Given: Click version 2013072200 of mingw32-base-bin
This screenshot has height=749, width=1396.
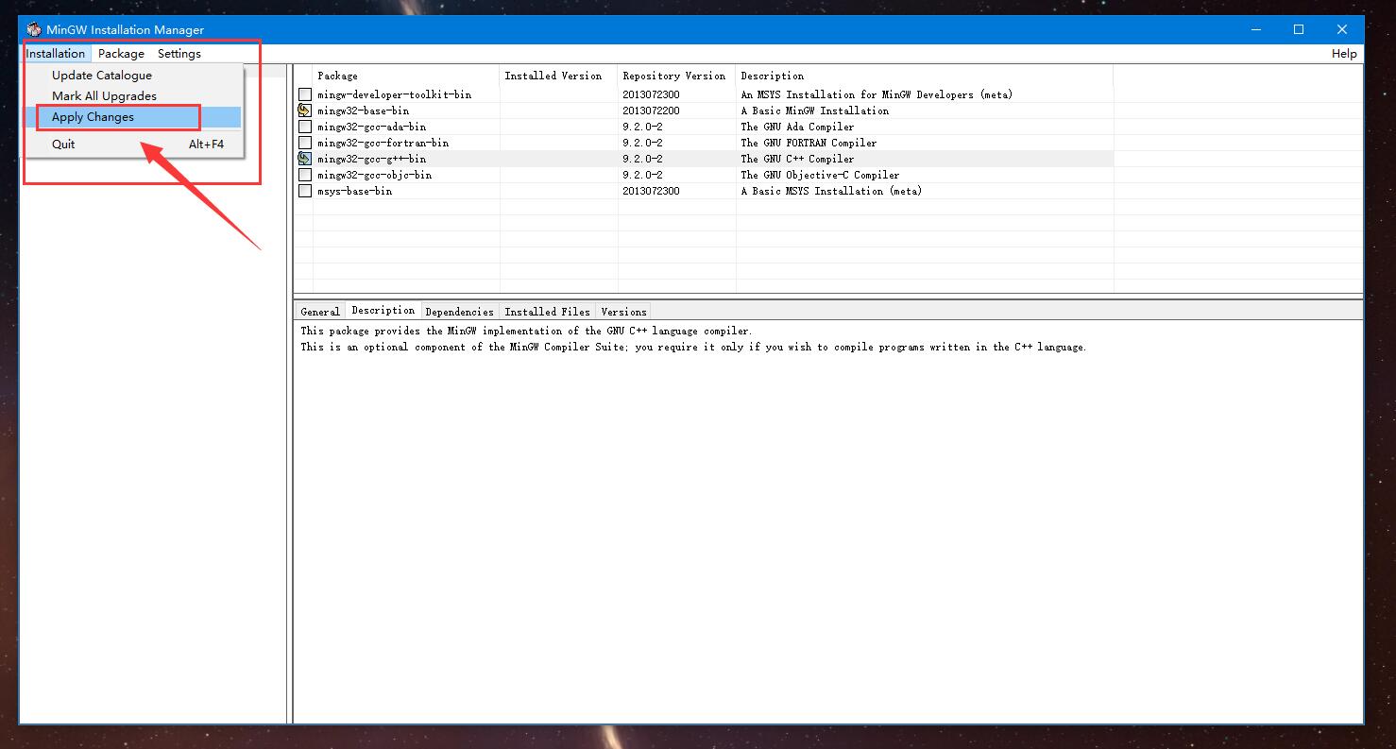Looking at the screenshot, I should pos(652,111).
